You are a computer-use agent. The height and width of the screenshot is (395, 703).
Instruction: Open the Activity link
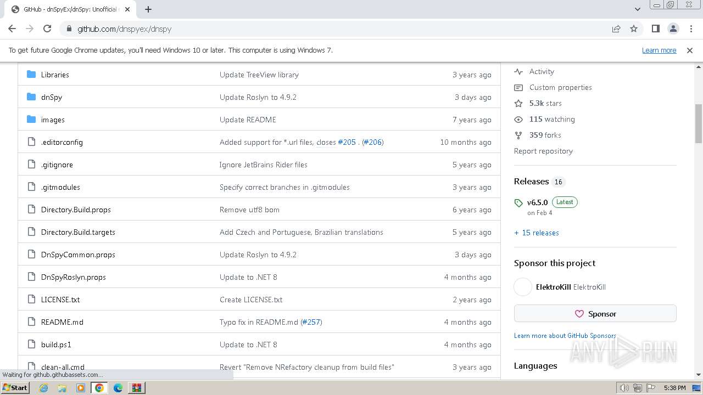tap(542, 71)
